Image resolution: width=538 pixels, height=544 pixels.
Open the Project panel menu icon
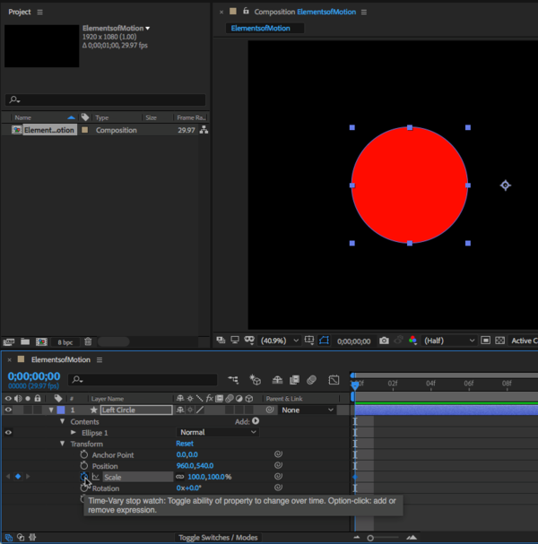[40, 12]
